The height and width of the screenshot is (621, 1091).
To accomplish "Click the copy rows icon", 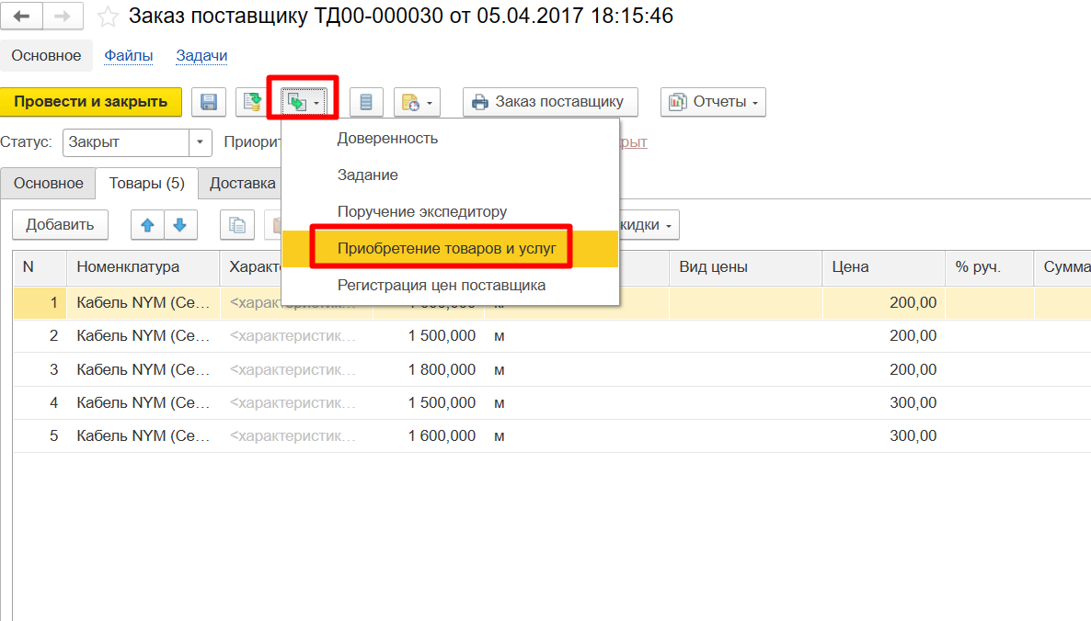I will point(237,224).
